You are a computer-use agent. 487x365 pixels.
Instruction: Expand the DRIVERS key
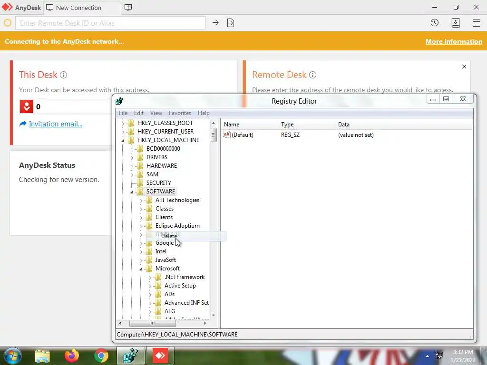point(132,158)
